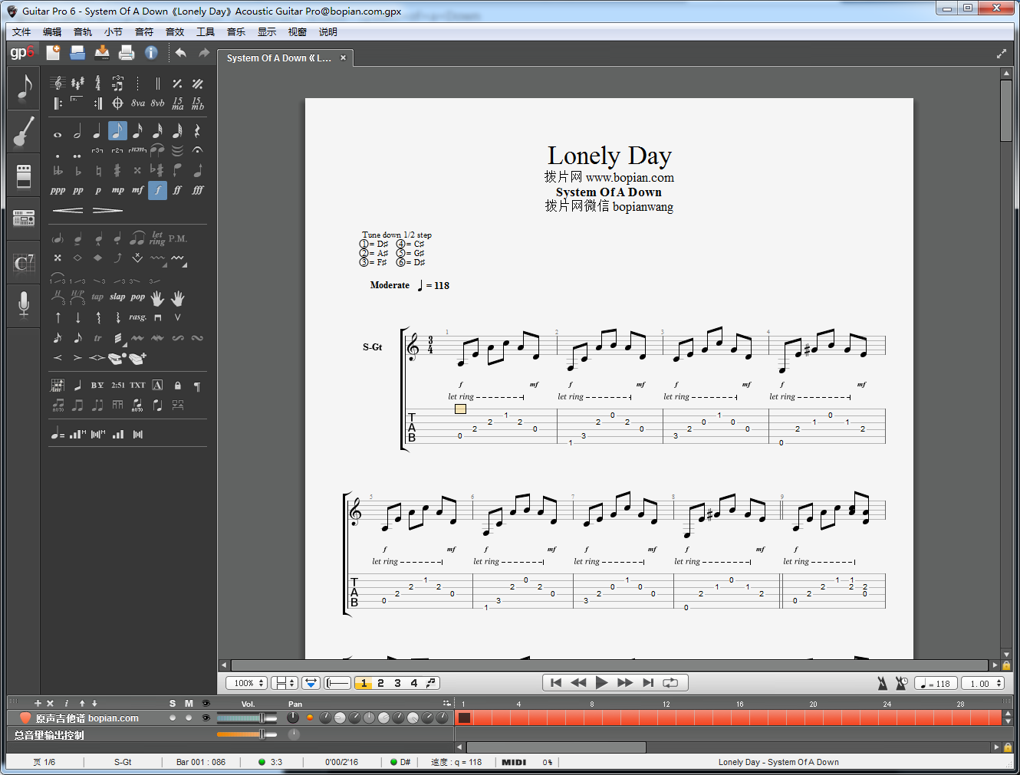Print the score

127,52
